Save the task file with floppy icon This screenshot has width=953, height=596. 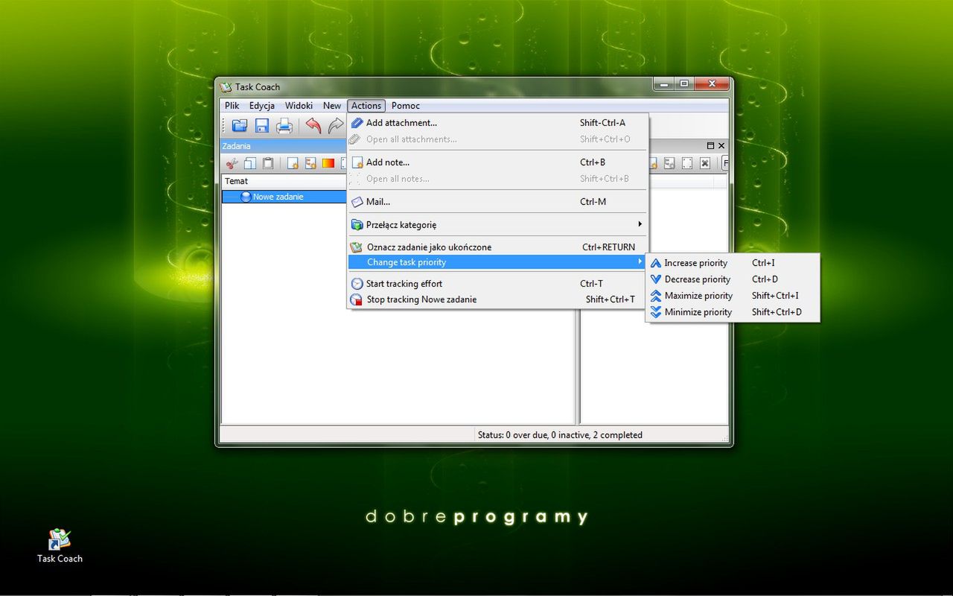[262, 126]
